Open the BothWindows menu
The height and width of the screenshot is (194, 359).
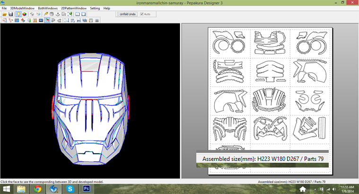click(x=48, y=8)
